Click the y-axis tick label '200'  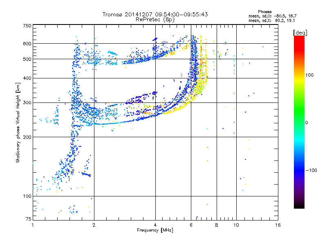(27, 137)
